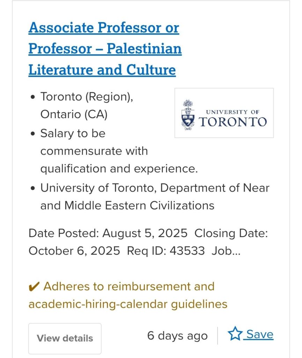Click the Department of Near and Middle Eastern Civilizations line
302x358 pixels.
click(x=155, y=196)
